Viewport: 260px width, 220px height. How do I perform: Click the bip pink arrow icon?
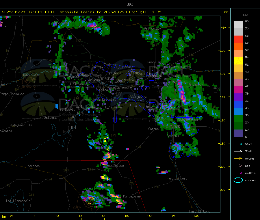coord(238,166)
